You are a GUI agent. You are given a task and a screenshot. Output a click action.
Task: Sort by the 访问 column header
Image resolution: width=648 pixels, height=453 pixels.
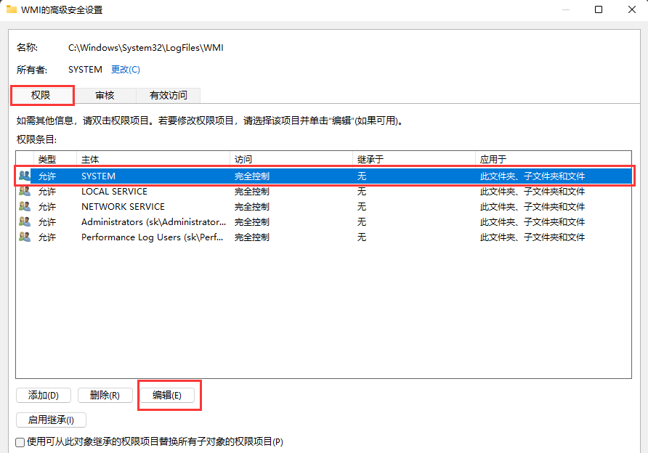point(291,159)
